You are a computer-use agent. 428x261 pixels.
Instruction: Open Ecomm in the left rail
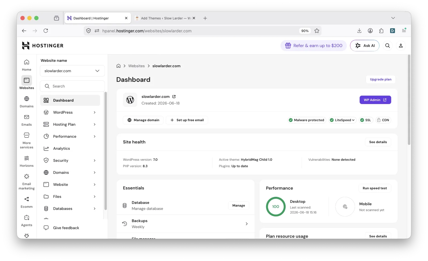pyautogui.click(x=26, y=202)
